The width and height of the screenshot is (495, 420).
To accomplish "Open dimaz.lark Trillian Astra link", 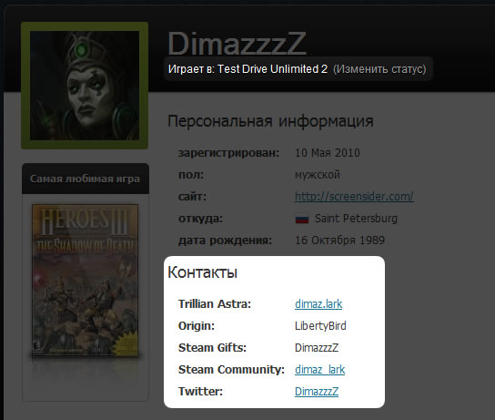I will [x=318, y=304].
